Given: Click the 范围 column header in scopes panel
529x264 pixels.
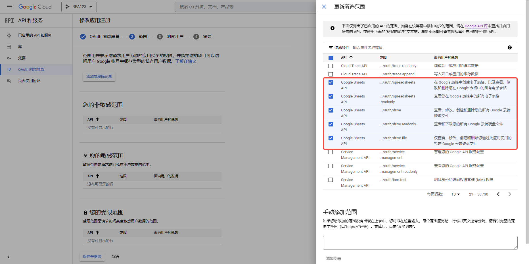Looking at the screenshot, I should (383, 58).
